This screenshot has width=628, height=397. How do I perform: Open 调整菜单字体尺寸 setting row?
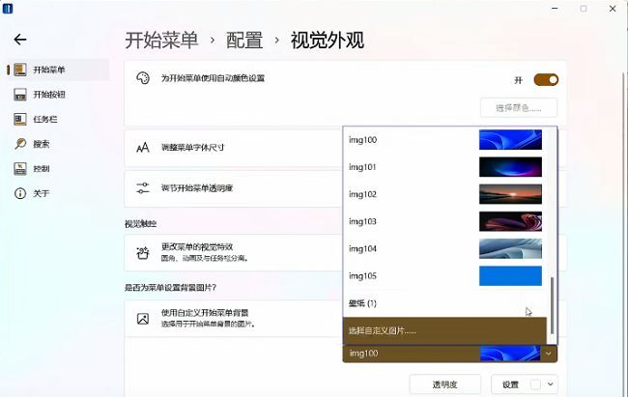pos(233,148)
